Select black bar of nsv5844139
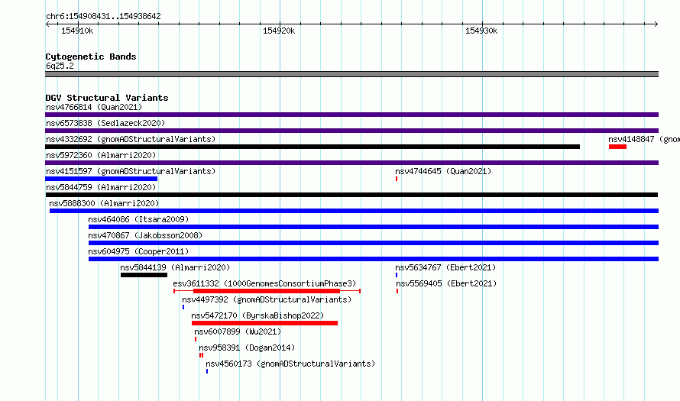 [x=144, y=275]
